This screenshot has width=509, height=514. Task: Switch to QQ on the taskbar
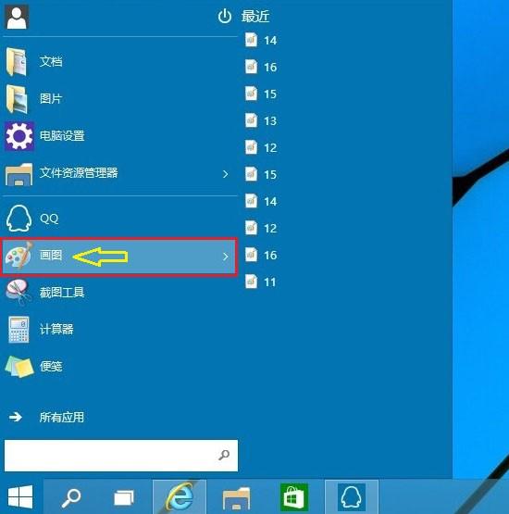pos(351,497)
